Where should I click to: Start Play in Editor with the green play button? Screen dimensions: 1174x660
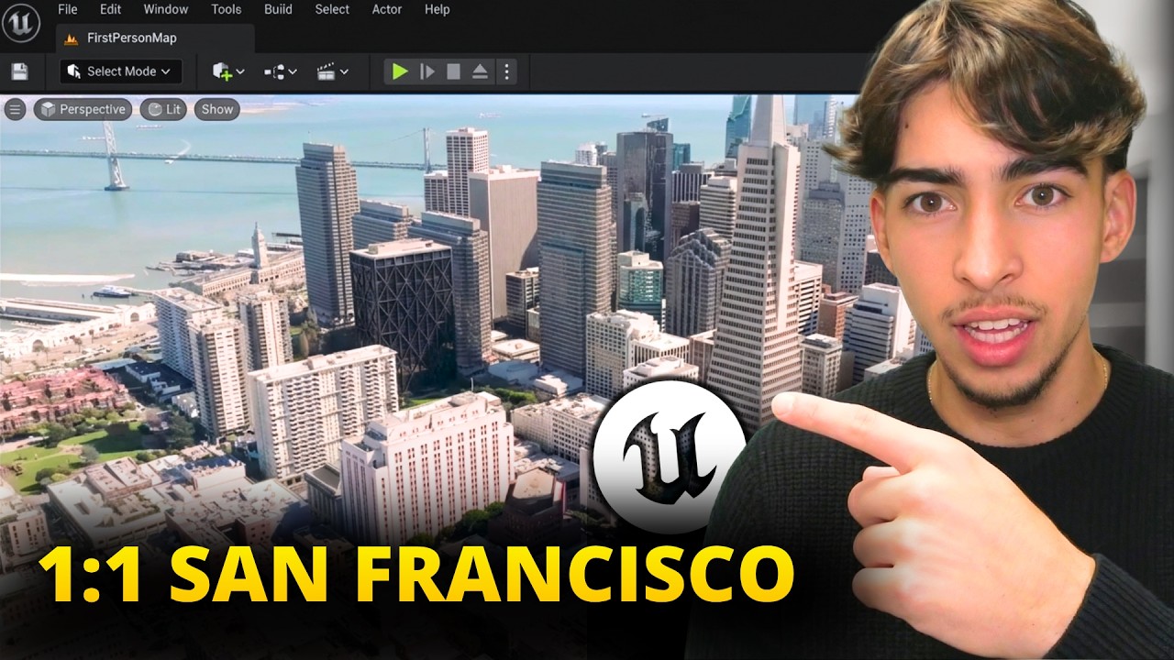tap(400, 71)
